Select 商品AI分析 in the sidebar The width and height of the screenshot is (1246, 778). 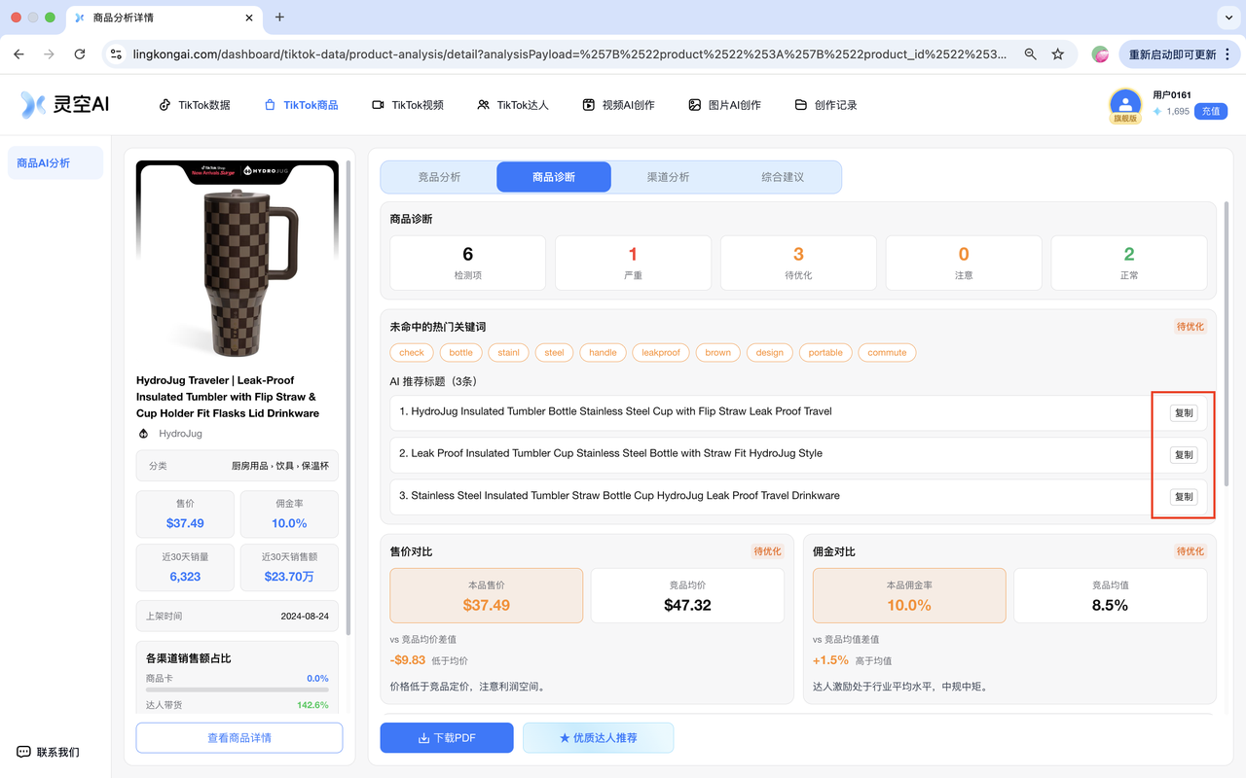[55, 163]
